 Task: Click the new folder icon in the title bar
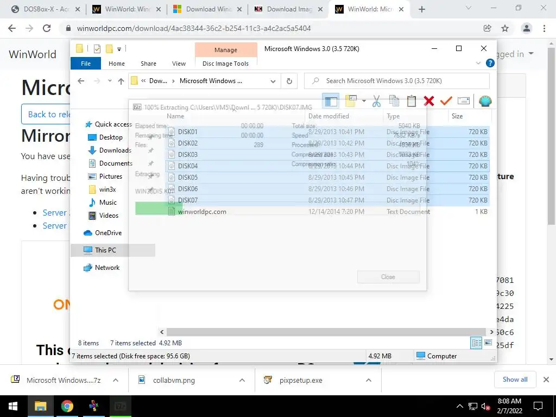tap(109, 48)
